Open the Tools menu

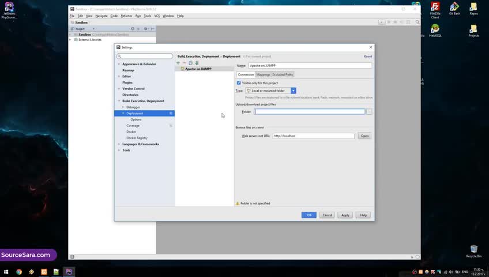coord(148,16)
